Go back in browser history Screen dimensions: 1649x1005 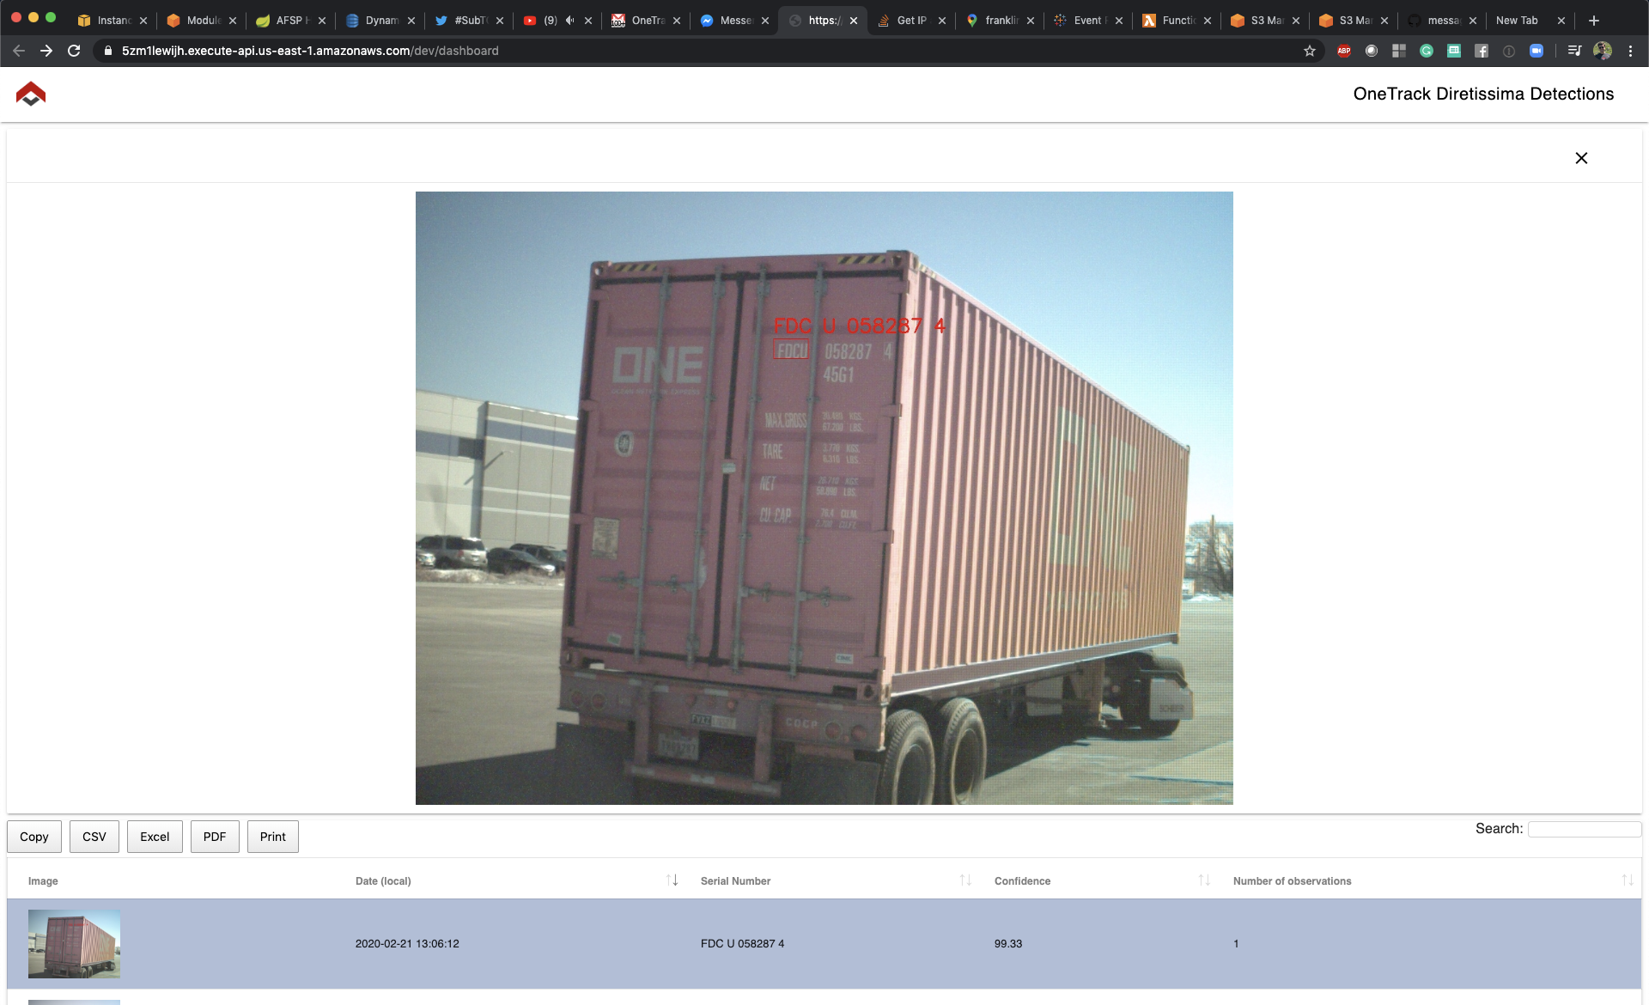19,51
